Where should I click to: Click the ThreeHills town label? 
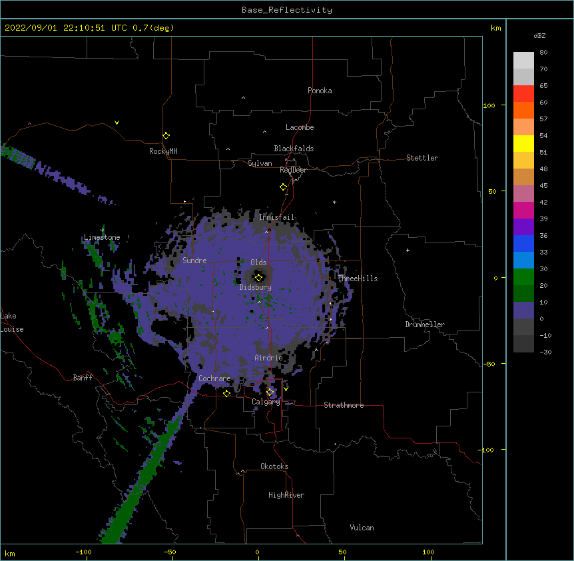click(358, 279)
